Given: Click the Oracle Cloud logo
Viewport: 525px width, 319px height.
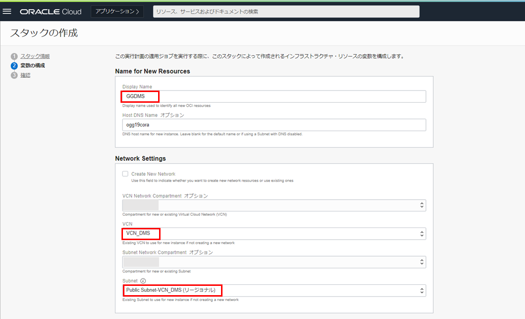Looking at the screenshot, I should tap(51, 11).
